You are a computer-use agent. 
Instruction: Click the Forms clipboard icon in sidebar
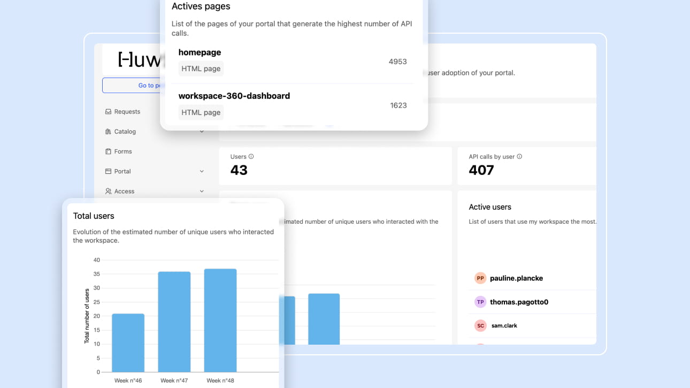pyautogui.click(x=109, y=151)
